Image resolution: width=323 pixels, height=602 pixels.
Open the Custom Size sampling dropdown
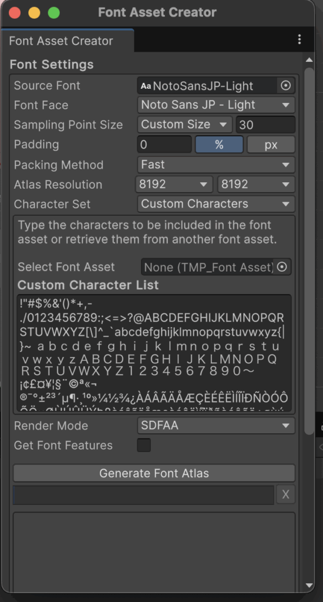click(184, 125)
